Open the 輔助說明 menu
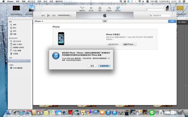 [59, 2]
